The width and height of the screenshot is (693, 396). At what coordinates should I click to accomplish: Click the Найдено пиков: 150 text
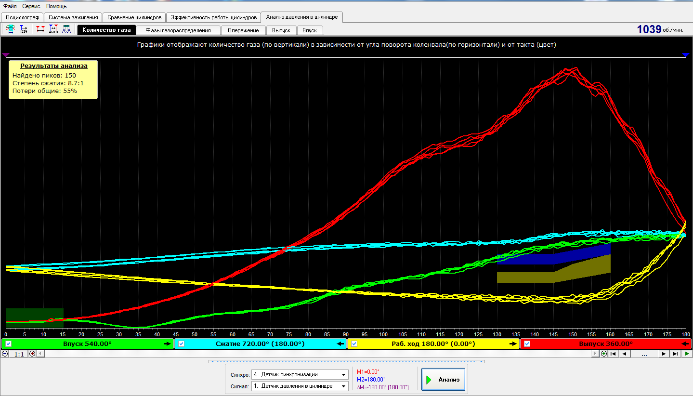[x=44, y=75]
